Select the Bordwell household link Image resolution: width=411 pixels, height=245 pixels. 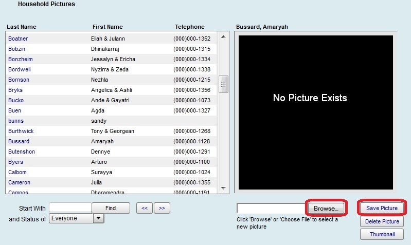(x=20, y=70)
